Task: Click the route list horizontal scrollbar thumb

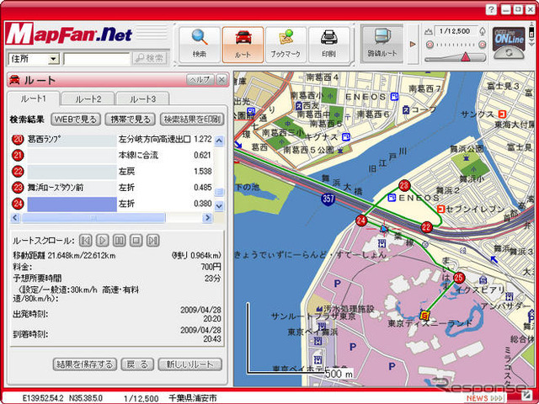Action: [93, 218]
